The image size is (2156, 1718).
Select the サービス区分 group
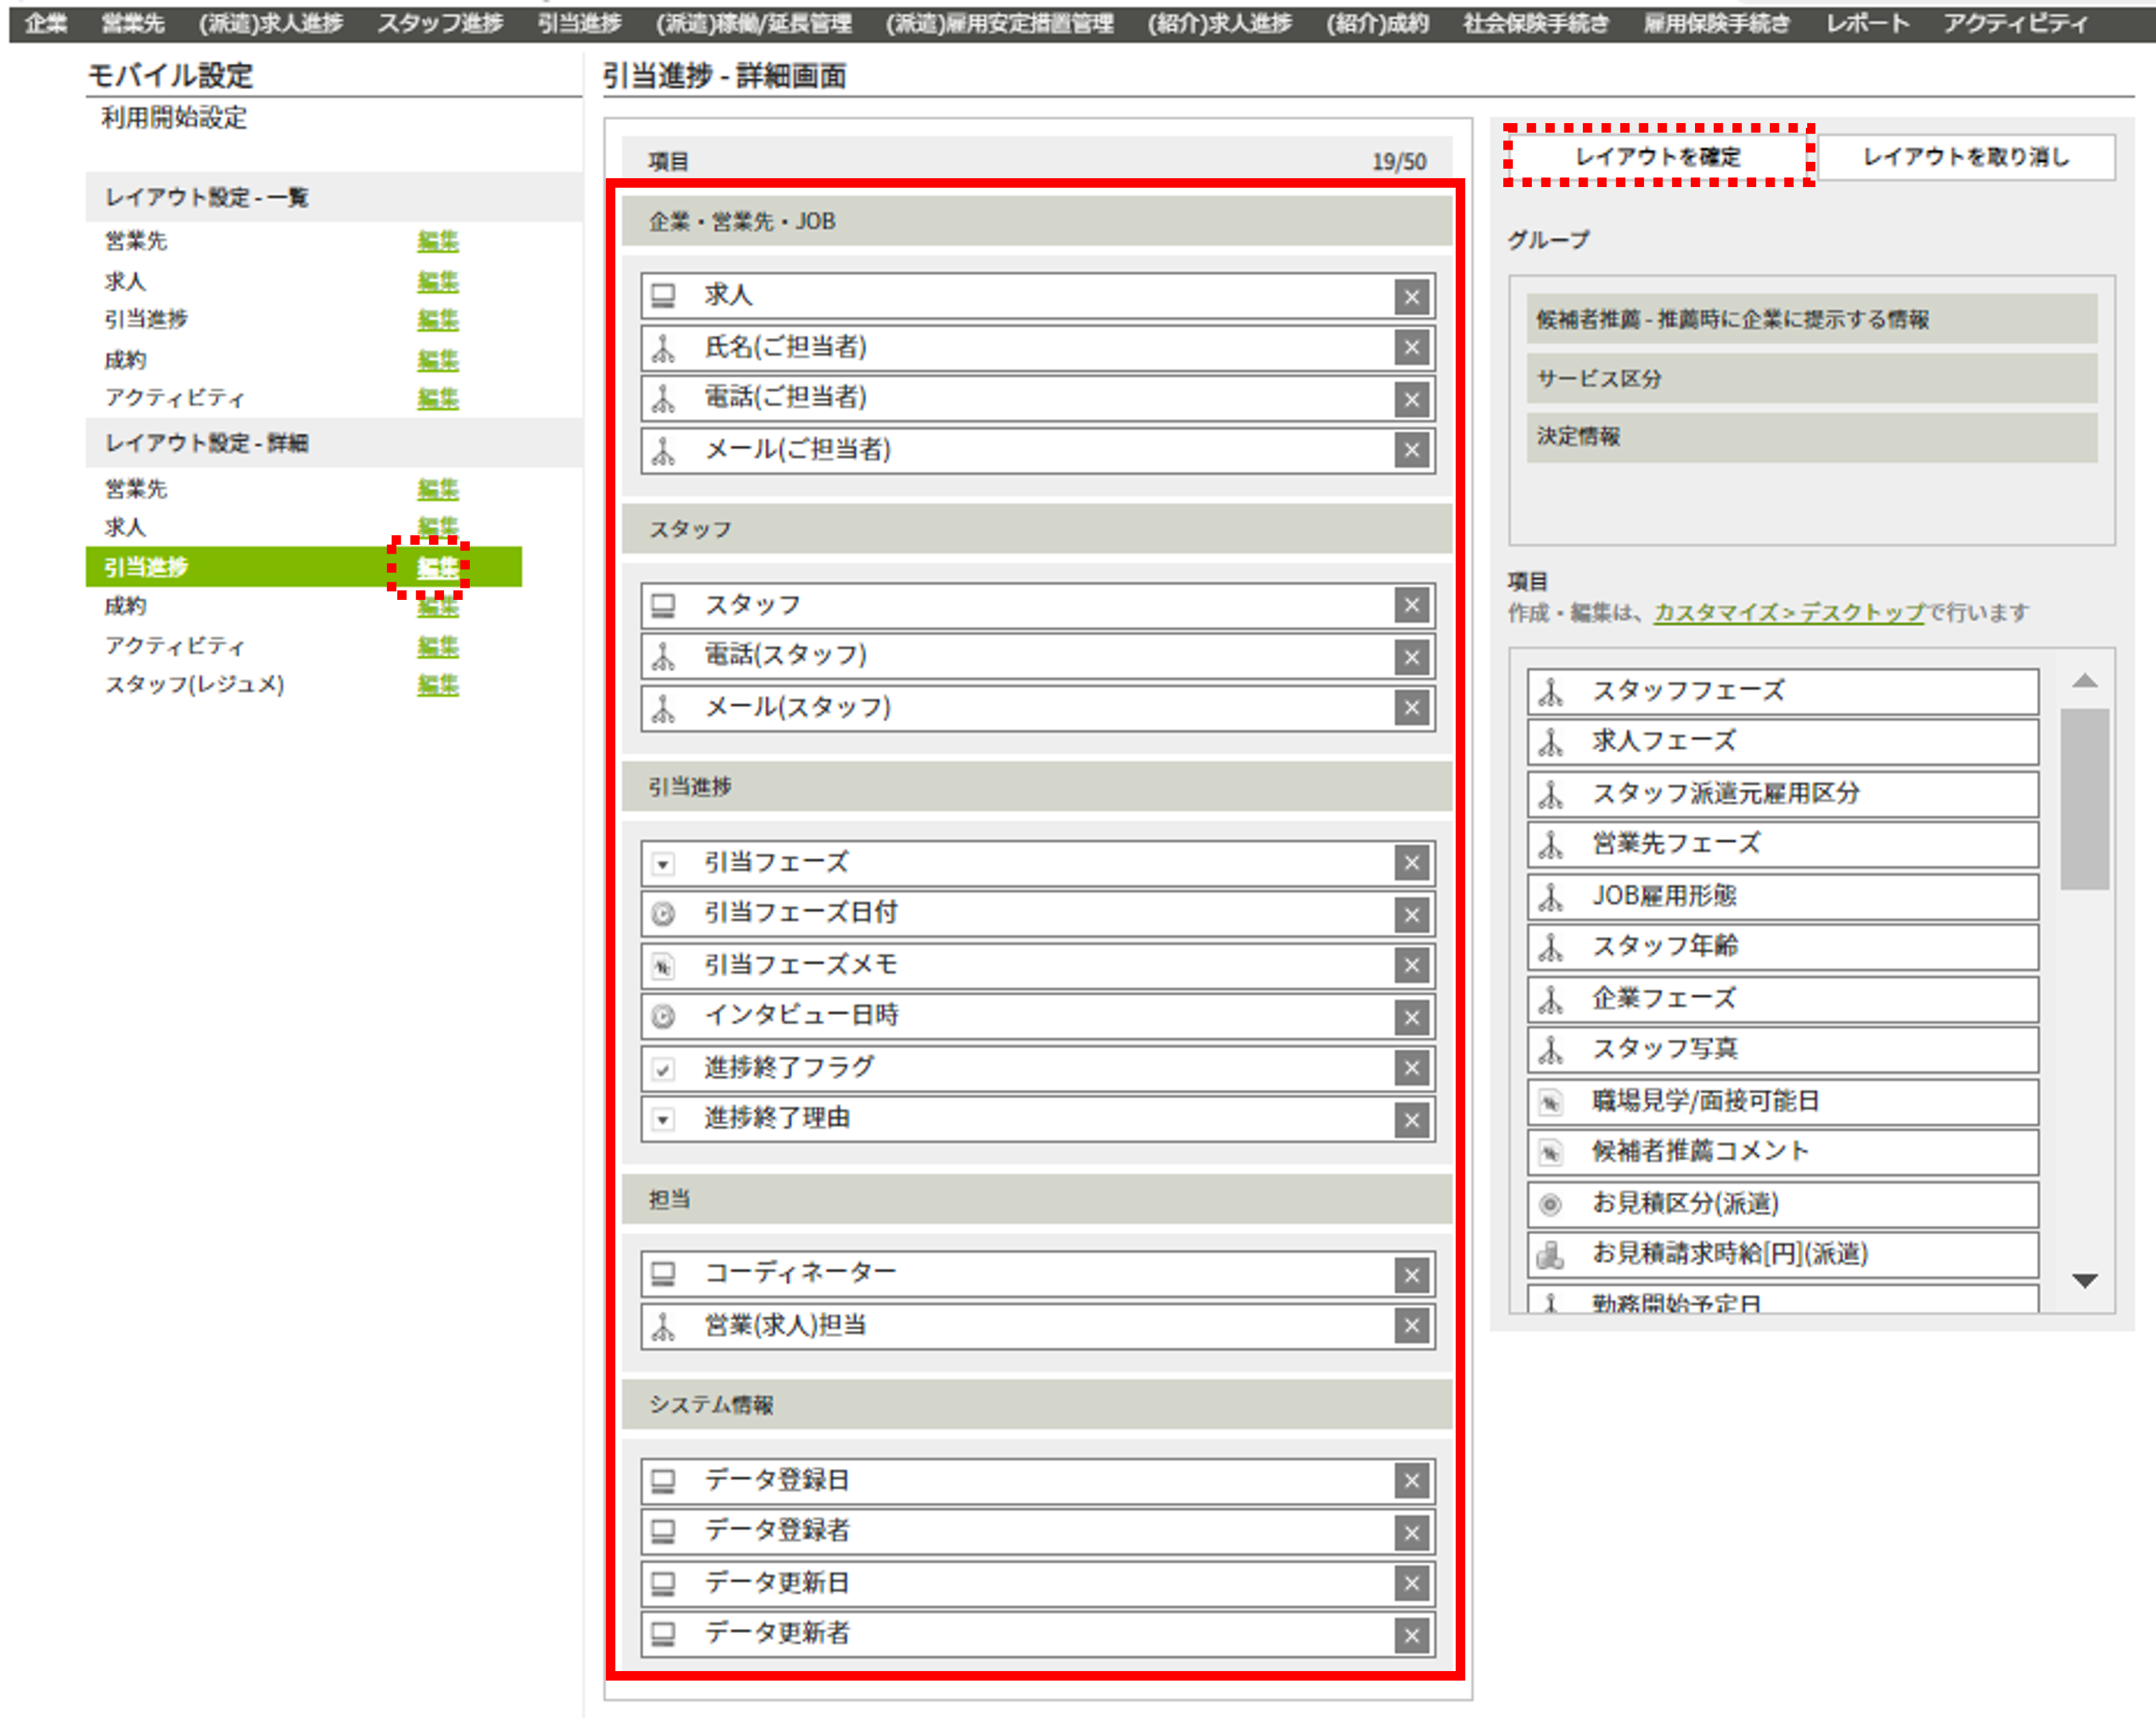[1811, 378]
